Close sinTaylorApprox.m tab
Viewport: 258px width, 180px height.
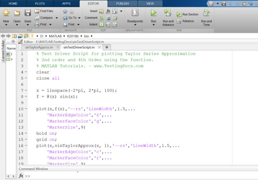coord(58,47)
